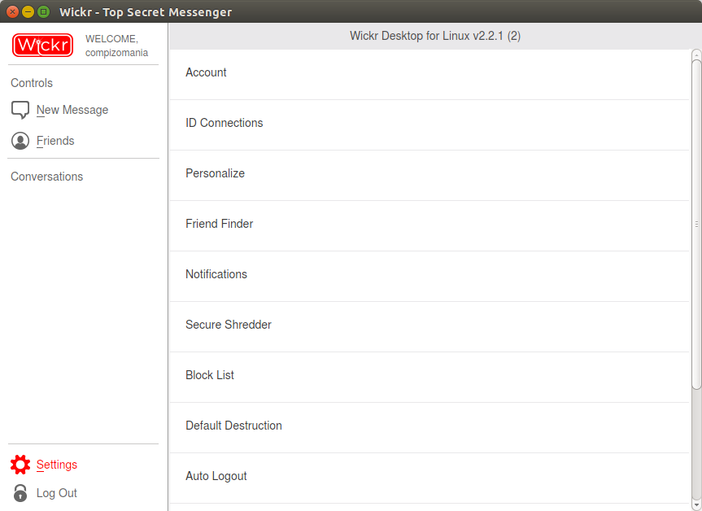Open the New Message link
The width and height of the screenshot is (702, 511).
click(x=72, y=110)
